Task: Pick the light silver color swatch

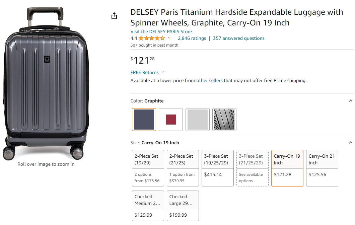Action: point(198,120)
